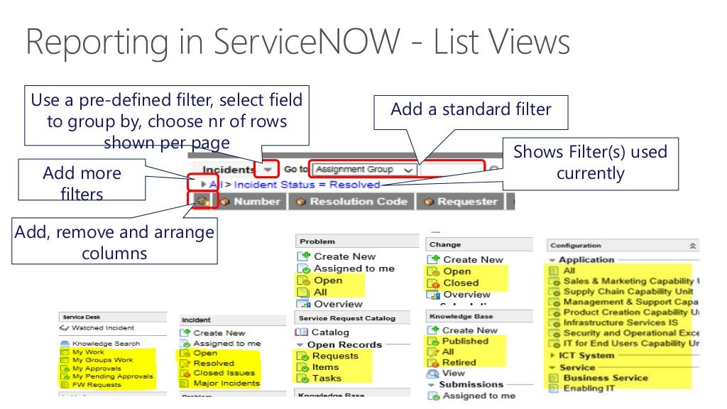Viewport: 727px width, 409px height.
Task: Open the Assignment Group Go-to combo box
Action: tap(364, 170)
